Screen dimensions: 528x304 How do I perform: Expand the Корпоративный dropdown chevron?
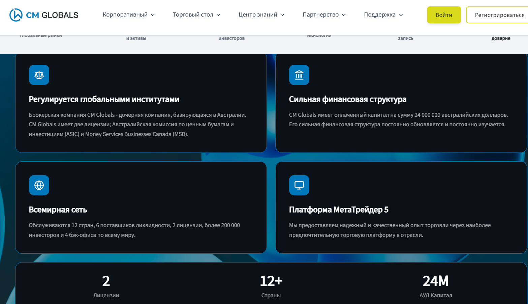click(153, 15)
